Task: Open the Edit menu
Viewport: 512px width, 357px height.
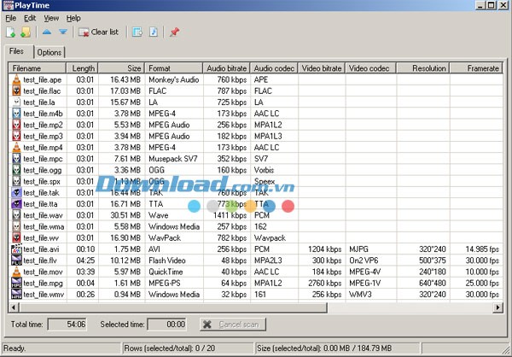Action: (30, 18)
